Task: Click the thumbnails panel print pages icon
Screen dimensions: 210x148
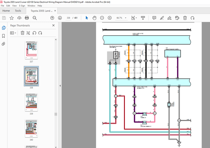Action: point(28,33)
